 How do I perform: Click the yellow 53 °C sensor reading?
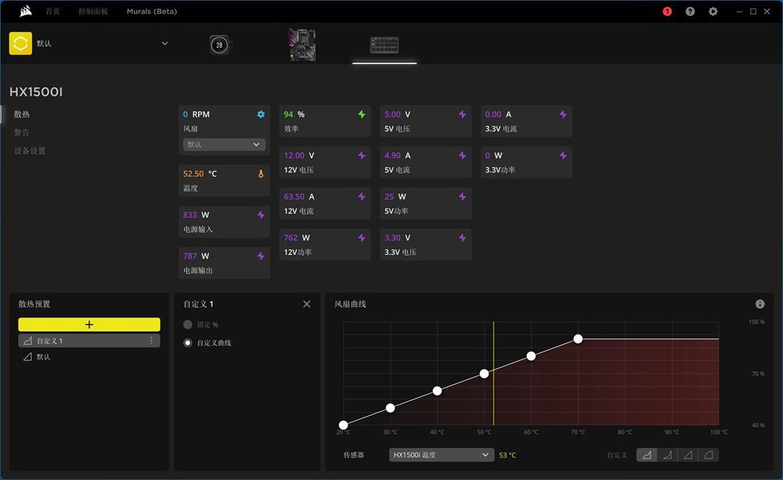pyautogui.click(x=507, y=455)
